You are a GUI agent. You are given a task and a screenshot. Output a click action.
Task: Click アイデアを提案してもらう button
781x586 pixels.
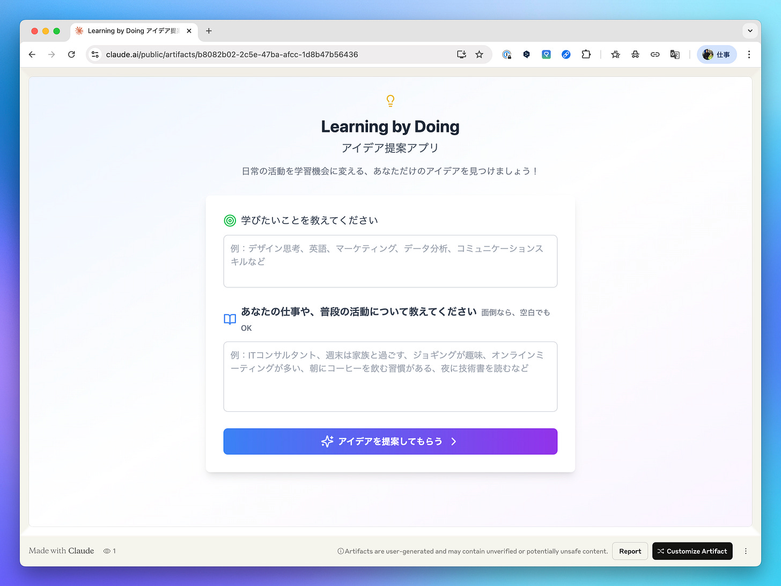(x=390, y=441)
